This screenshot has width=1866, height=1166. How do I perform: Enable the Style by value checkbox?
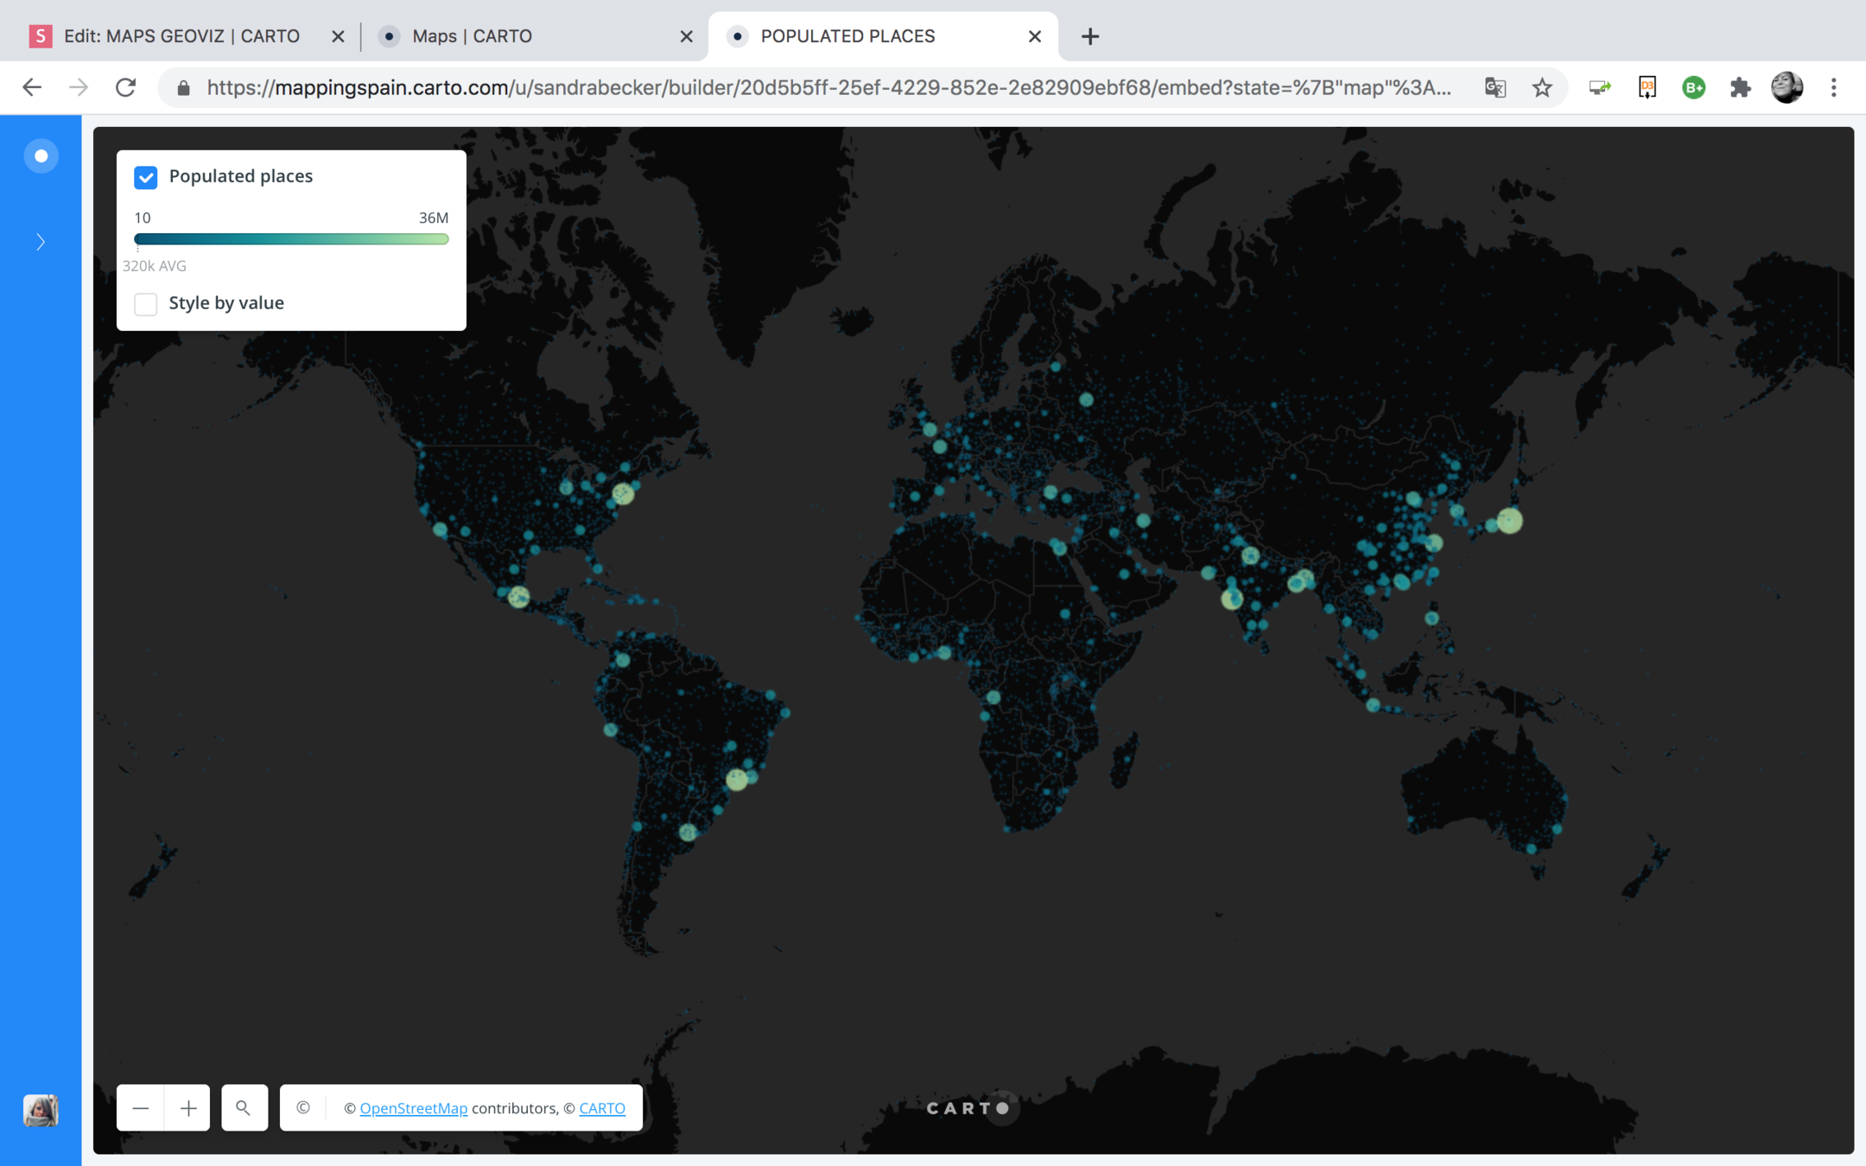point(146,304)
